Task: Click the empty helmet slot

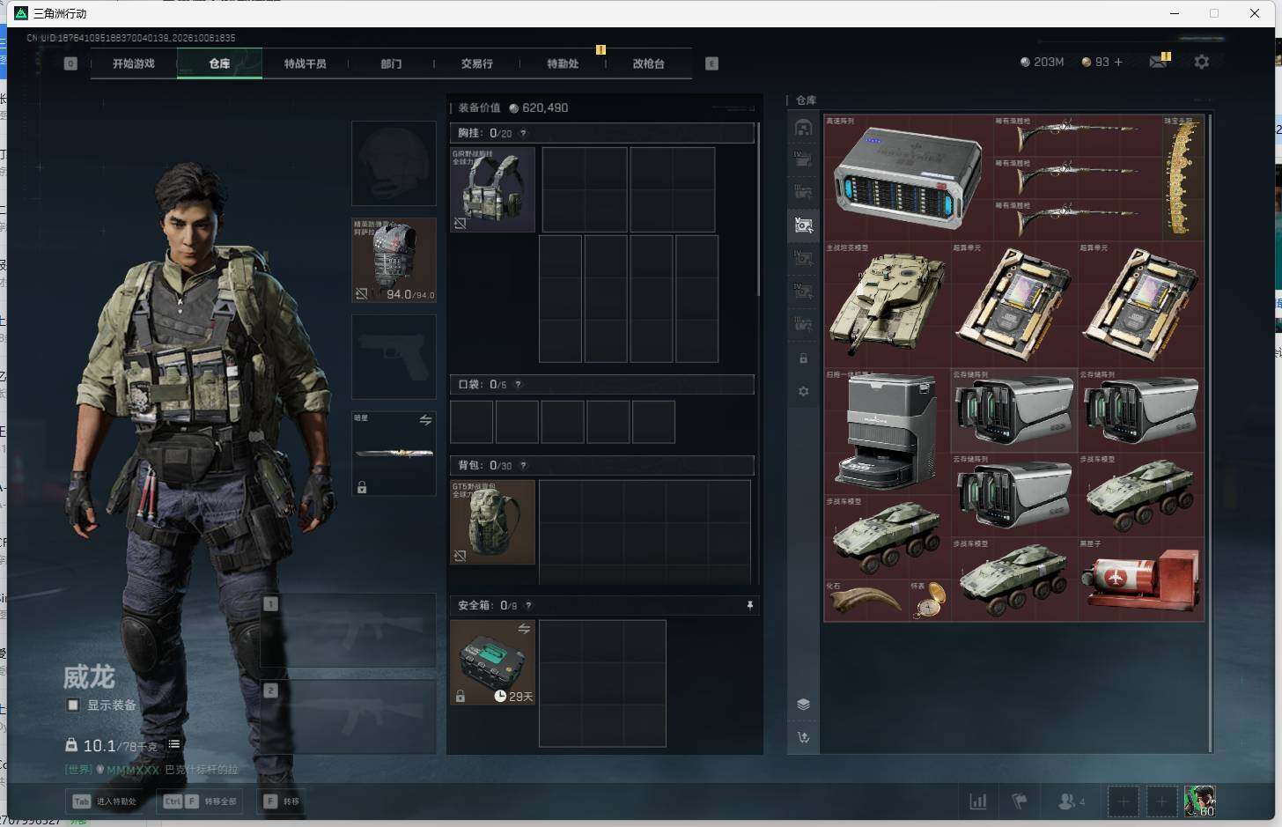Action: click(x=394, y=164)
